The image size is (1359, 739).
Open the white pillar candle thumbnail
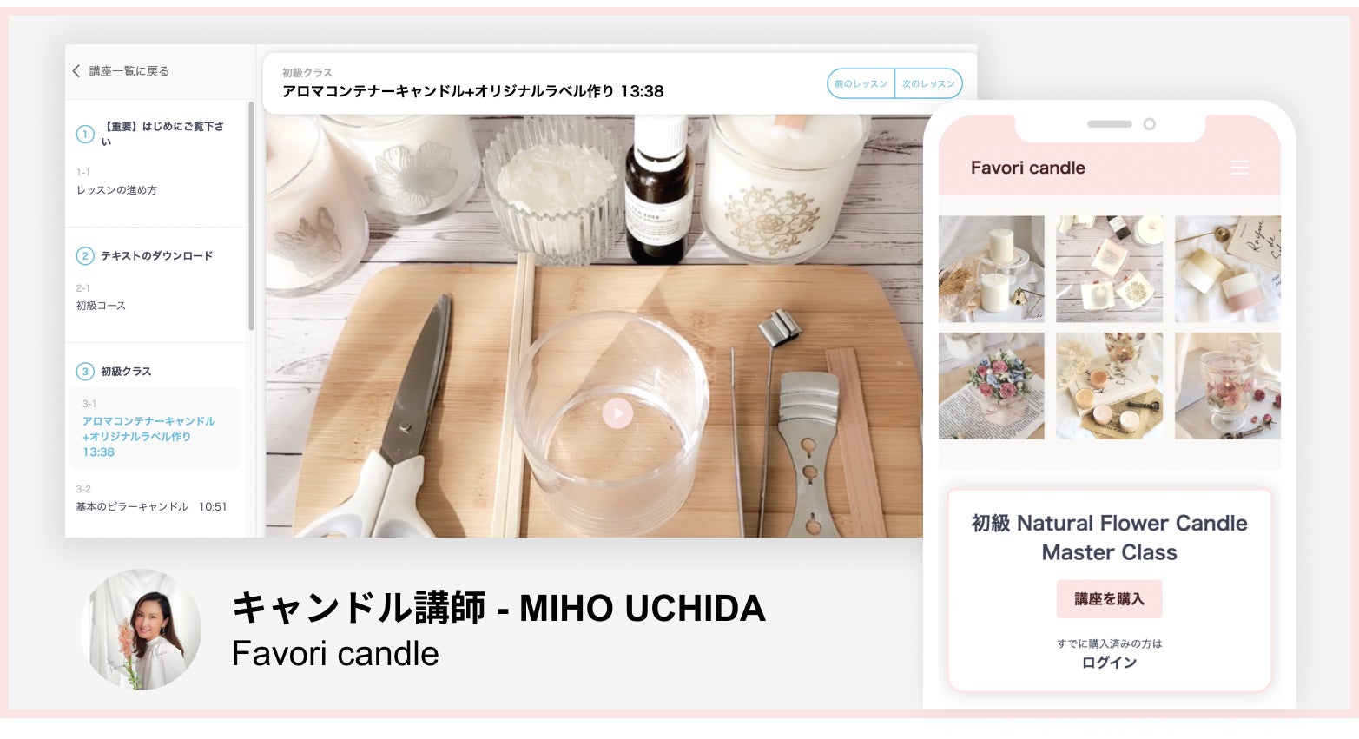click(992, 269)
